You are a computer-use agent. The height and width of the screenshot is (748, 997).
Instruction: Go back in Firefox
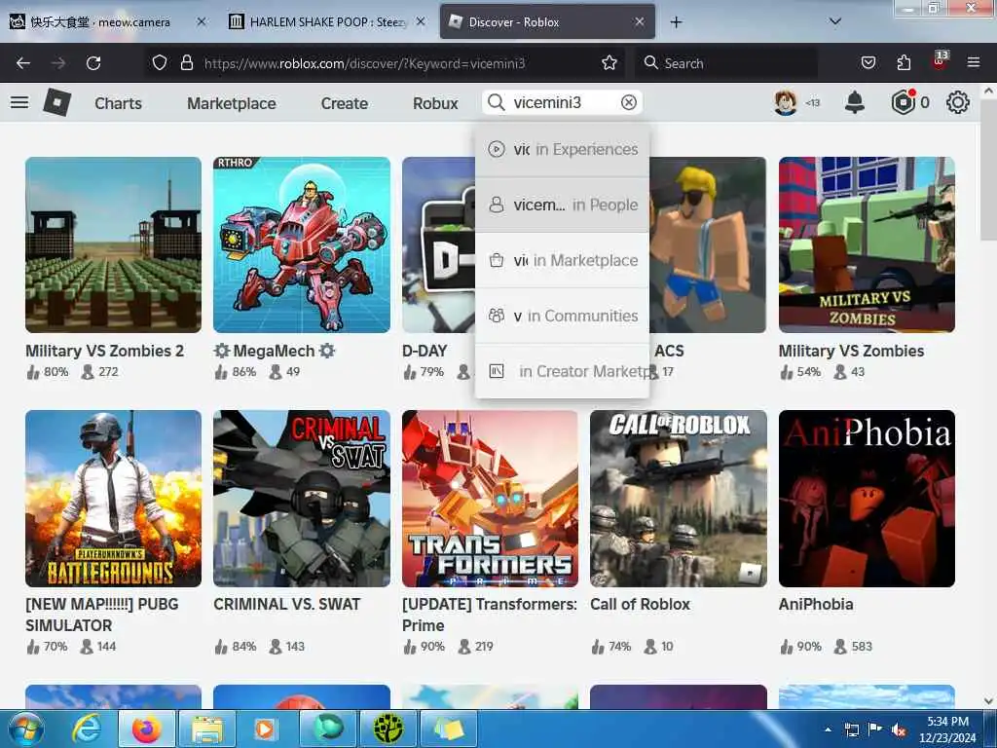23,63
